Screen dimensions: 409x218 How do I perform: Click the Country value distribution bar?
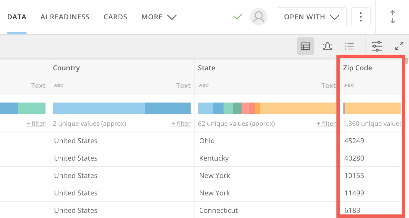click(x=122, y=108)
